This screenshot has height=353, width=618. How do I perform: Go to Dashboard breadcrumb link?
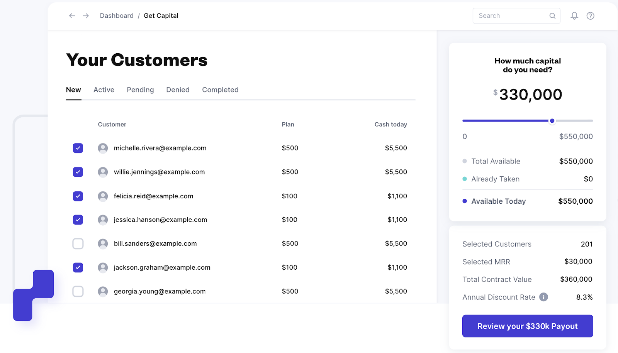117,16
